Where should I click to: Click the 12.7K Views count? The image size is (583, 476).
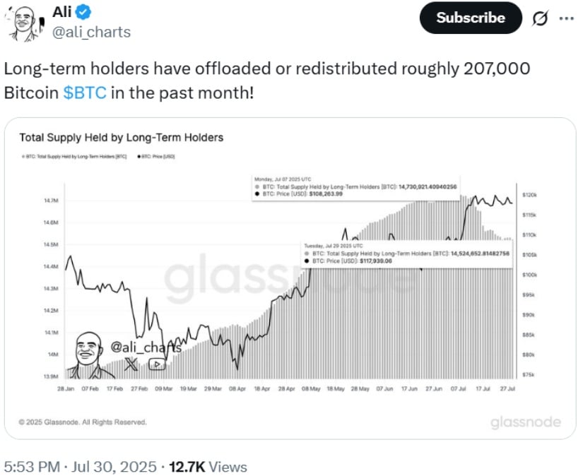[208, 467]
